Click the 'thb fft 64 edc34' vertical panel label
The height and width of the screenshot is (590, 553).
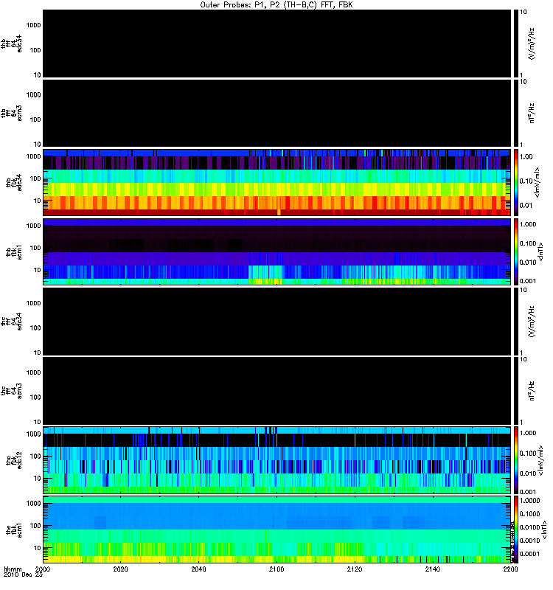pyautogui.click(x=11, y=44)
